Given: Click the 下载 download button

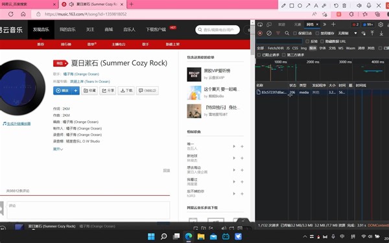Looking at the screenshot, I should coord(126,91).
